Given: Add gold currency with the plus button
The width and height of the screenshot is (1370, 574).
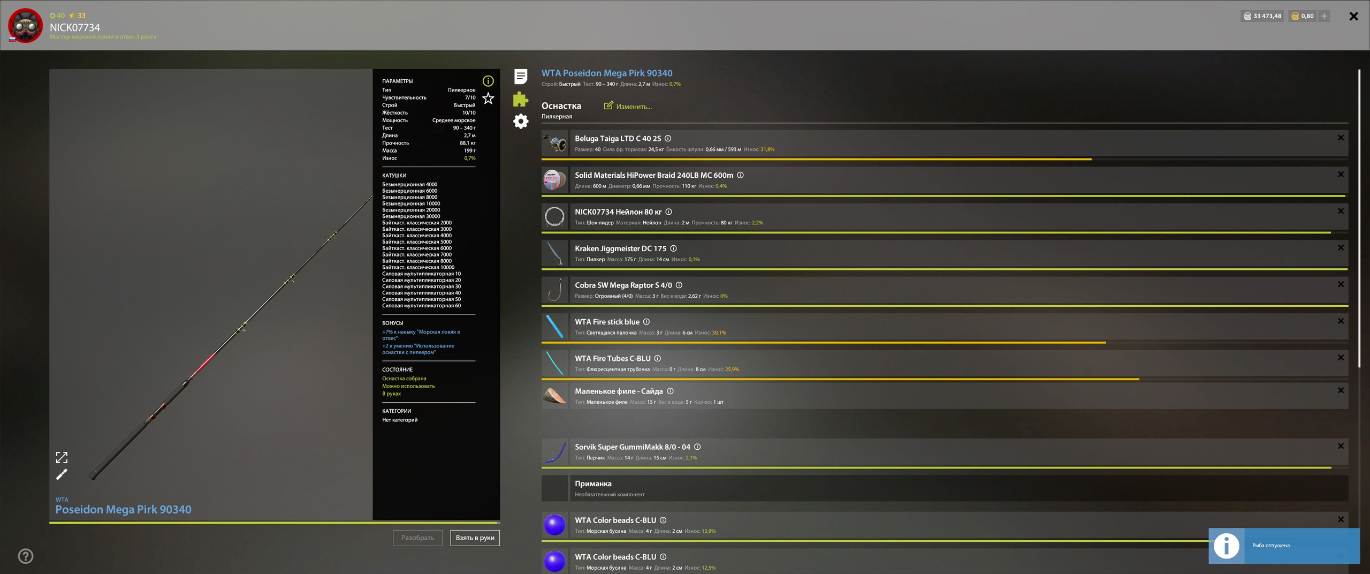Looking at the screenshot, I should pyautogui.click(x=1324, y=16).
